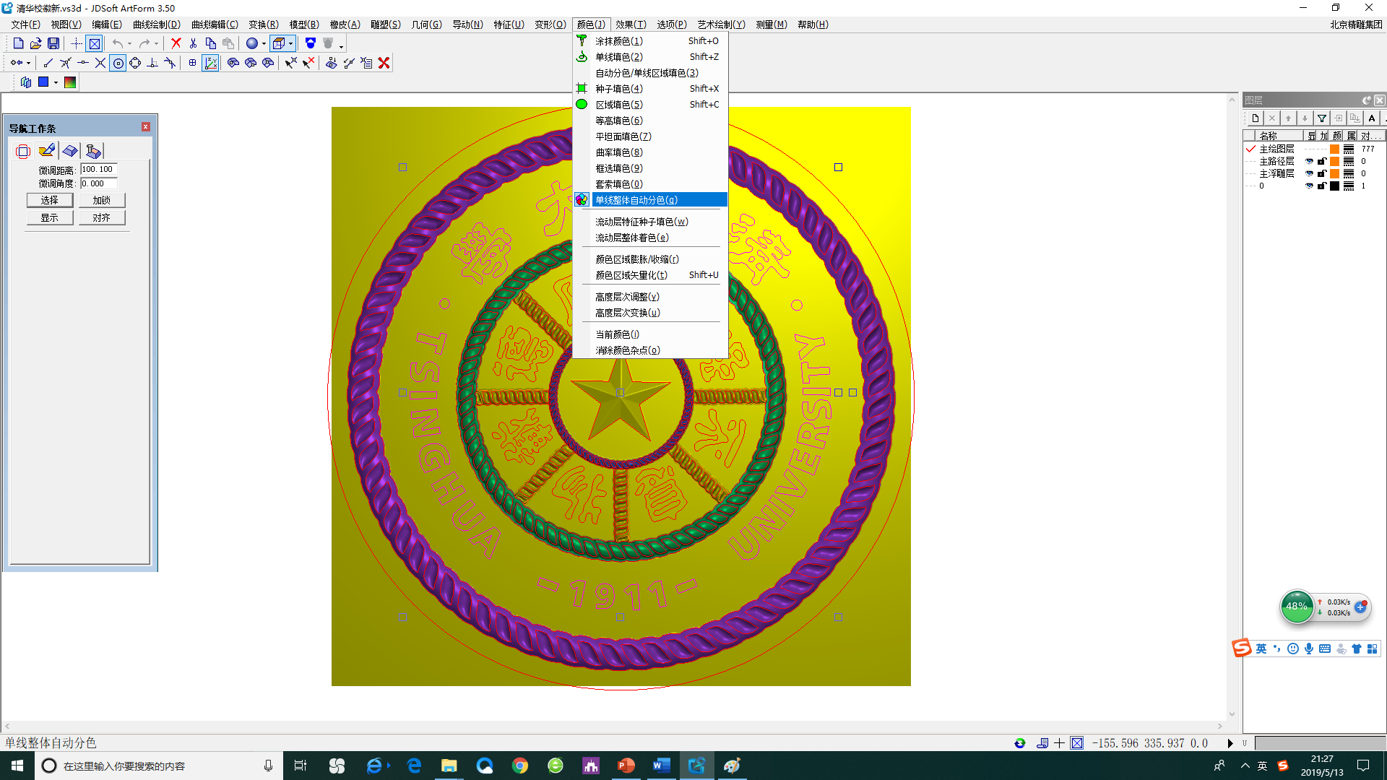This screenshot has height=780, width=1387.
Task: Click the 微调距离 input field
Action: coord(99,169)
